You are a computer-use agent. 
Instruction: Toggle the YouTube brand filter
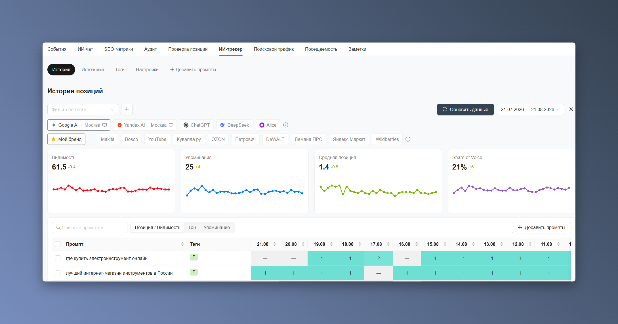[x=157, y=139]
